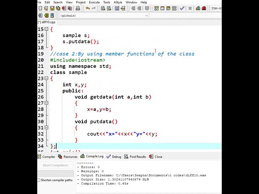The height and width of the screenshot is (194, 259).
Task: Collapse the class fold at line 23
Action: (x=47, y=78)
